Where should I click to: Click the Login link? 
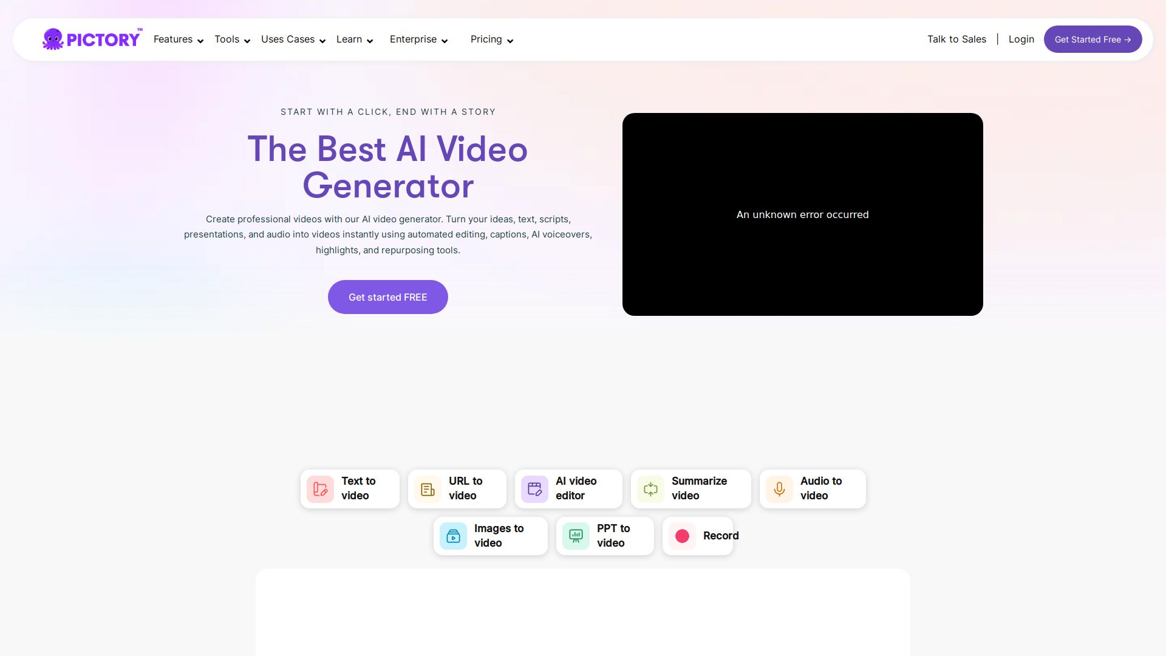tap(1021, 39)
